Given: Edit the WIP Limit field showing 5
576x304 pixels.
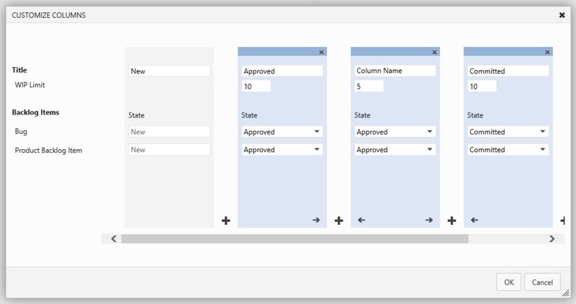Looking at the screenshot, I should pyautogui.click(x=369, y=86).
